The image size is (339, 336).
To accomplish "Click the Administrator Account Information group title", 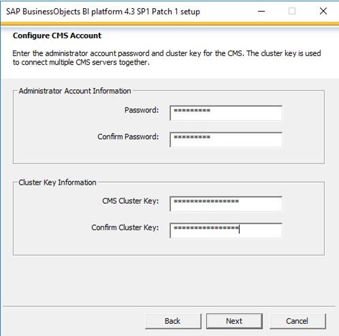I will click(x=75, y=91).
